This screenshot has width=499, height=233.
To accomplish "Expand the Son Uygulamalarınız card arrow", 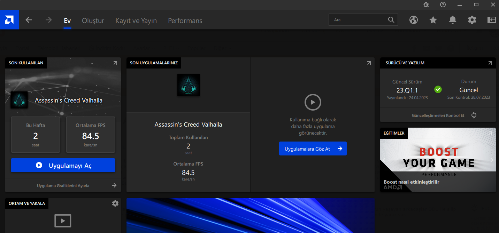I will (x=369, y=63).
